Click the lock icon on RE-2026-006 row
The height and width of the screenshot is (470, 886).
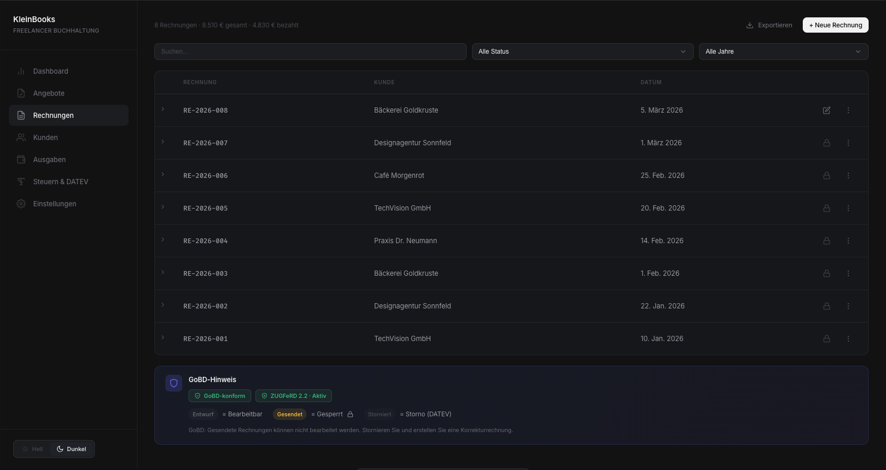pyautogui.click(x=826, y=176)
